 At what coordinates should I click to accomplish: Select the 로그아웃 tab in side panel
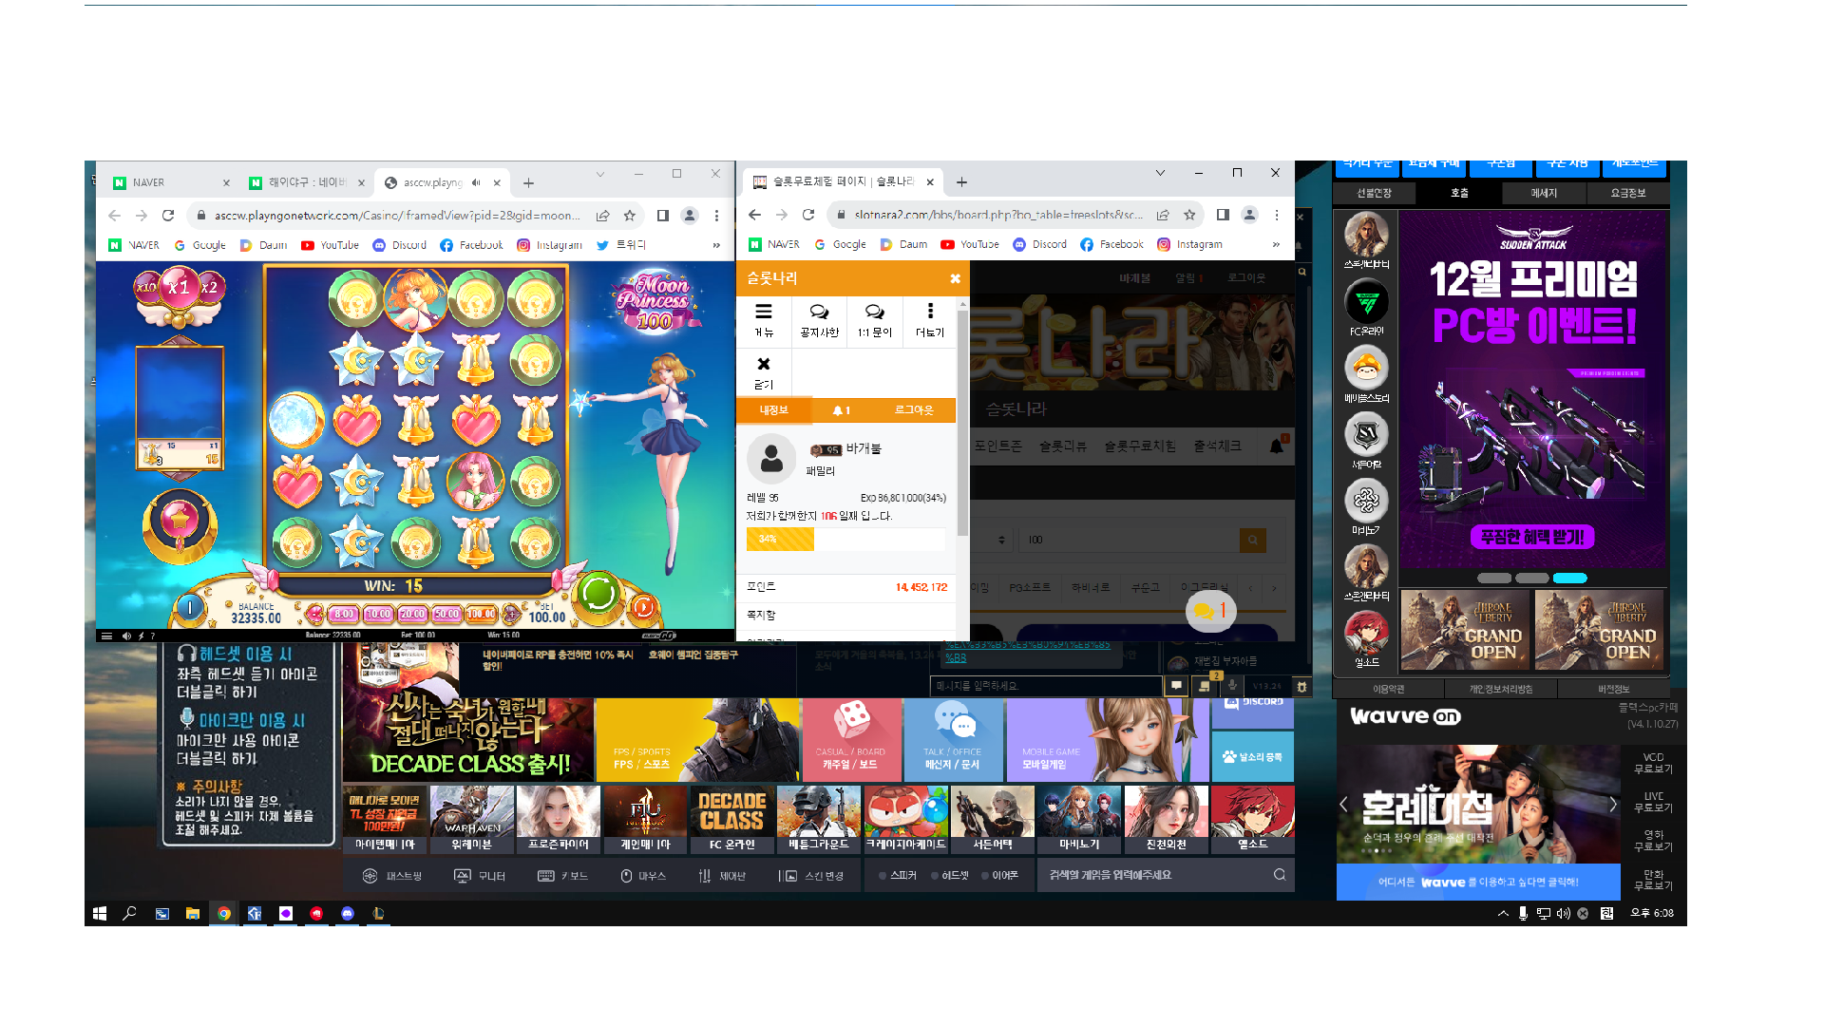(x=914, y=410)
